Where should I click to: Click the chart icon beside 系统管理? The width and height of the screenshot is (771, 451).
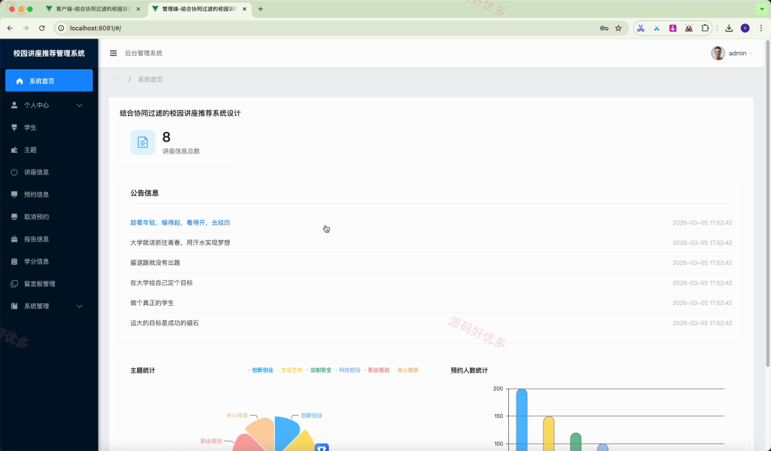[x=14, y=306]
